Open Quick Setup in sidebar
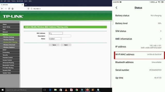 point(10,27)
